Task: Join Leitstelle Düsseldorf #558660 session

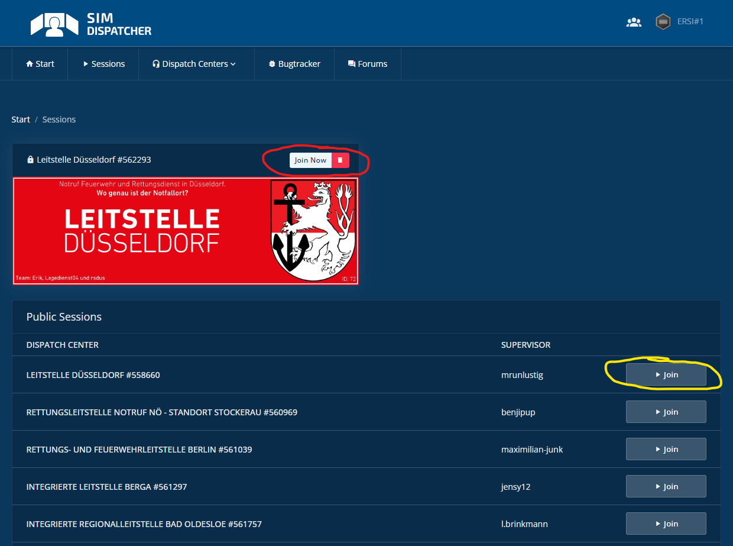Action: 666,375
